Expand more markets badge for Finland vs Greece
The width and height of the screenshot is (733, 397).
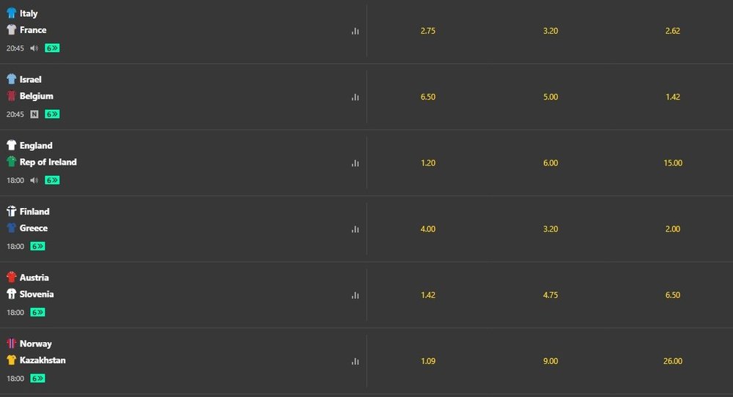click(37, 246)
